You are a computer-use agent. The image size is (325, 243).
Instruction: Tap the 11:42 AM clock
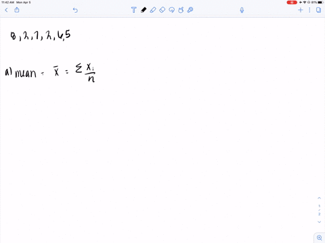(8, 2)
